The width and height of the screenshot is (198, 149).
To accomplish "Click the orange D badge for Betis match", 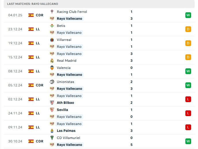I will [x=188, y=29].
